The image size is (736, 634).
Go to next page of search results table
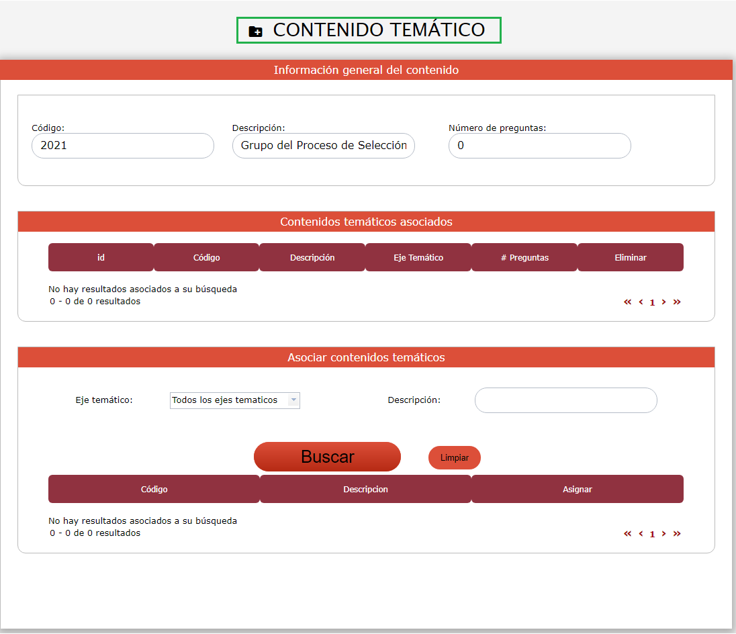663,534
